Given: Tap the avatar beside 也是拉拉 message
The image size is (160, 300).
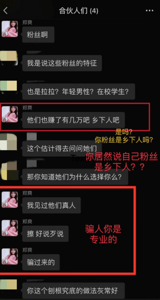Looking at the screenshot, I should [9, 86].
